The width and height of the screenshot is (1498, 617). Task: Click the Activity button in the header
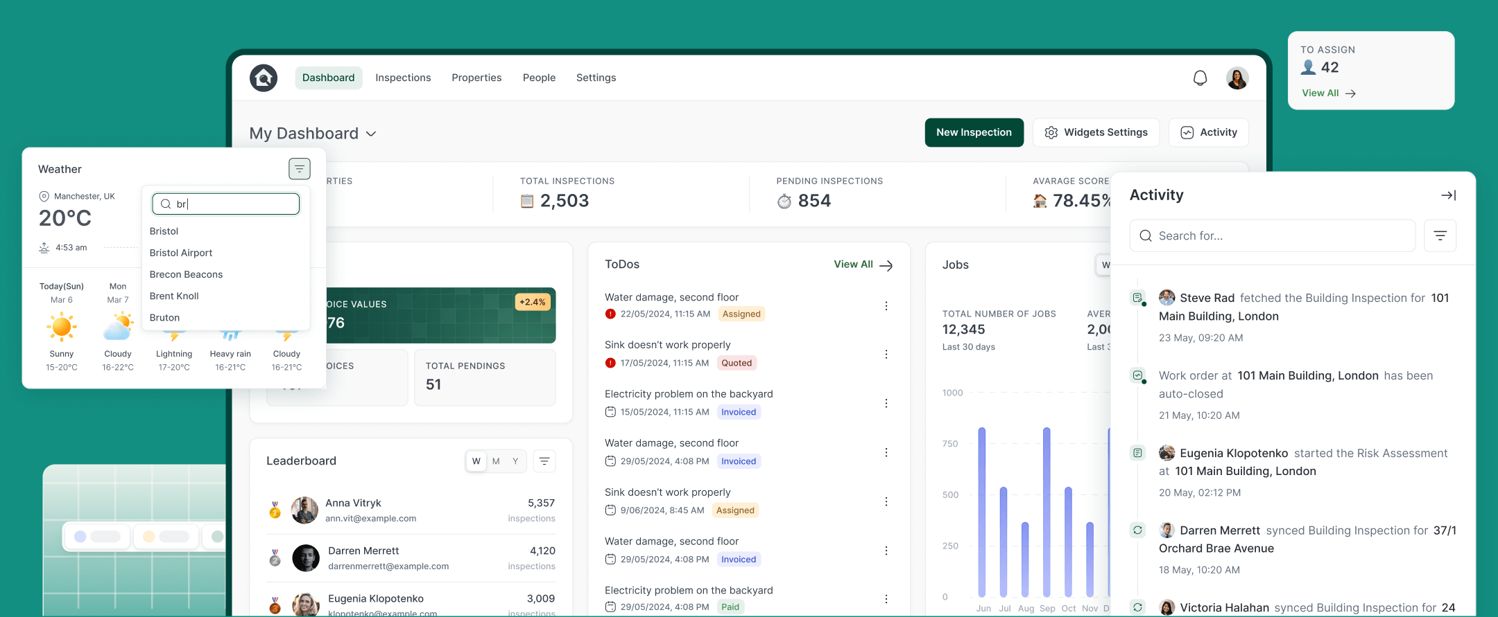click(x=1209, y=132)
